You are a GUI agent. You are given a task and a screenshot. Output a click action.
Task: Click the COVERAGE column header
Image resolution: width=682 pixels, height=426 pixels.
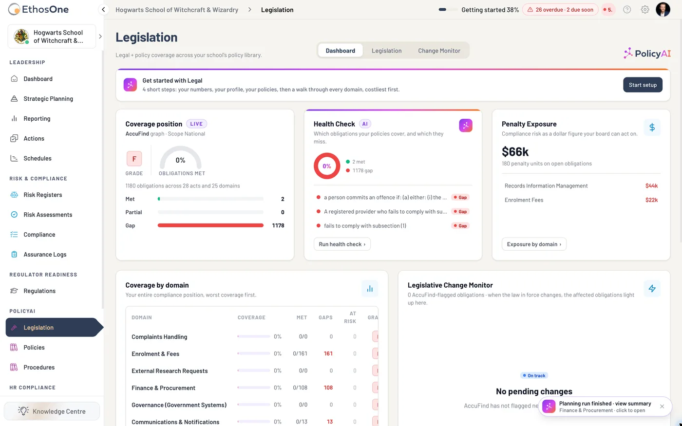pos(251,317)
